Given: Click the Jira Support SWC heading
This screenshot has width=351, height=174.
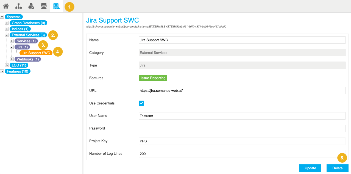Looking at the screenshot, I should (113, 20).
